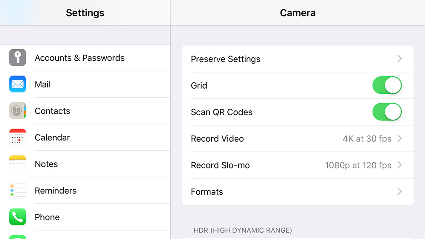Open the green Phone icon
Viewport: 425px width, 239px height.
pyautogui.click(x=17, y=217)
